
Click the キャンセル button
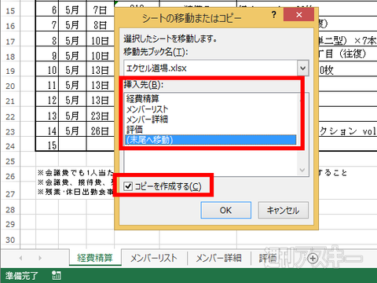coord(284,210)
